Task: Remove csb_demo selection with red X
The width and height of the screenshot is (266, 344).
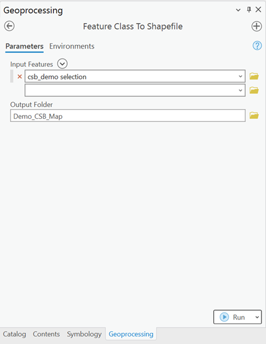Action: (20, 77)
